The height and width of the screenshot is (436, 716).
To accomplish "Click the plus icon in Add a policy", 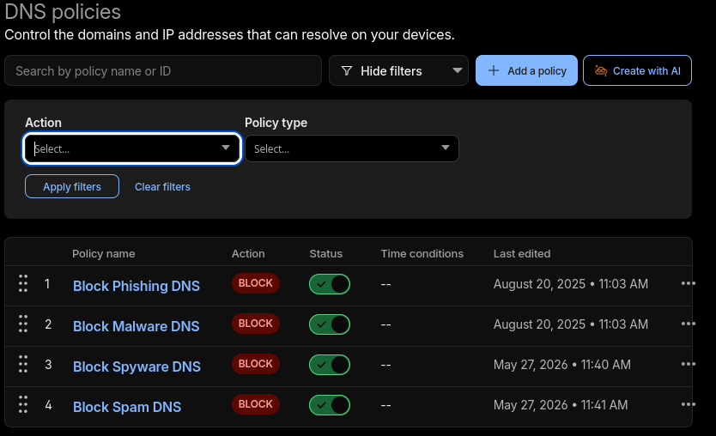I will [x=493, y=70].
